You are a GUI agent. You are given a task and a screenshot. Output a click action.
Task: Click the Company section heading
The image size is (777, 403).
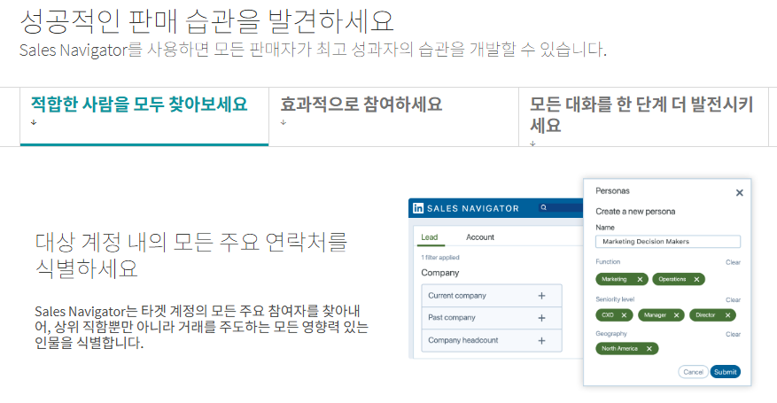coord(440,273)
